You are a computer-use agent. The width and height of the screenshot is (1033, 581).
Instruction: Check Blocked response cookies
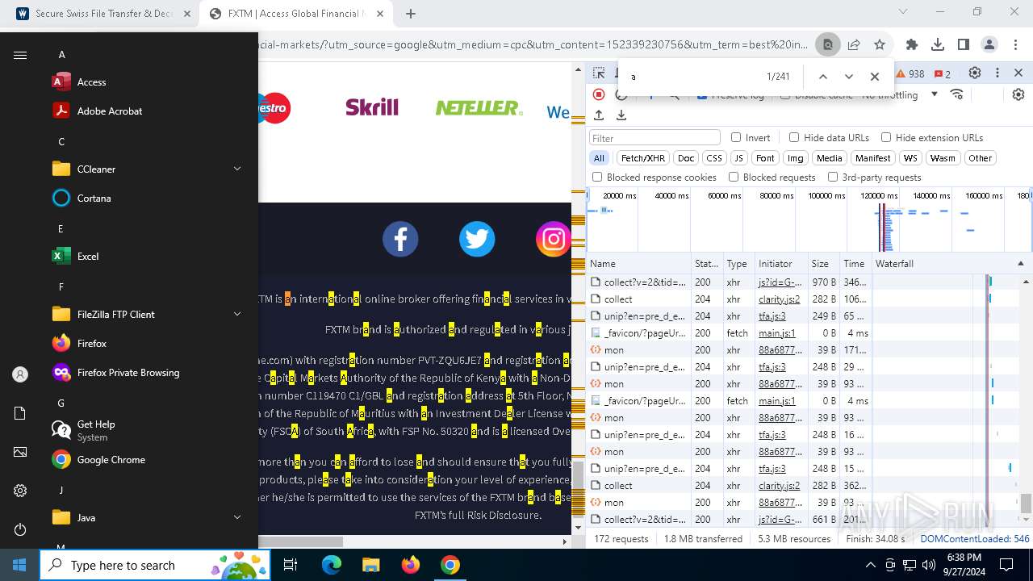click(x=597, y=177)
